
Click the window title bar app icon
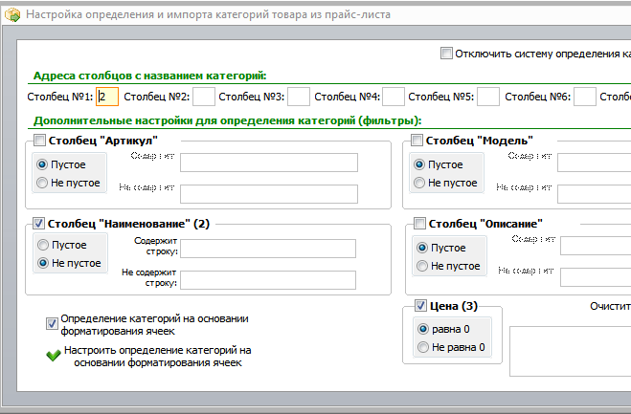[12, 15]
